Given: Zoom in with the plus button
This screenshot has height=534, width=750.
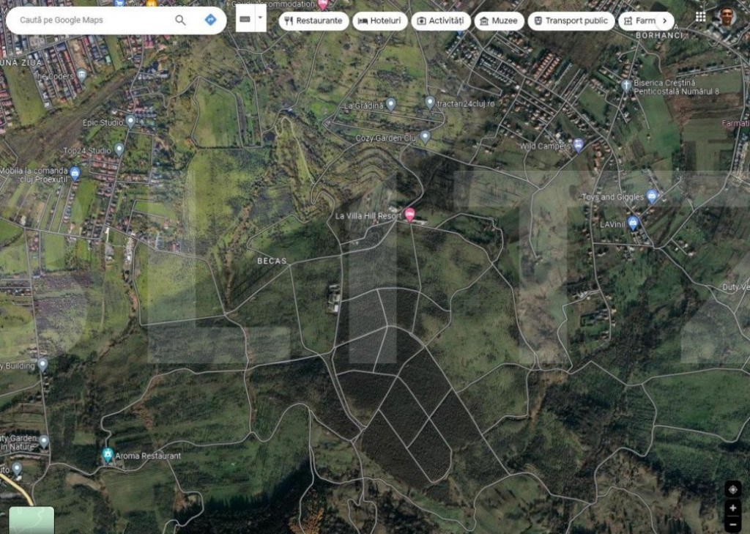Looking at the screenshot, I should (x=732, y=508).
